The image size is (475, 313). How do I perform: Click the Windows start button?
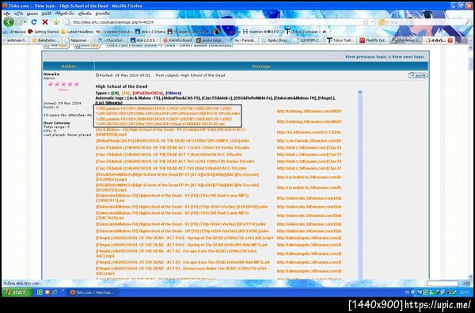pos(17,292)
